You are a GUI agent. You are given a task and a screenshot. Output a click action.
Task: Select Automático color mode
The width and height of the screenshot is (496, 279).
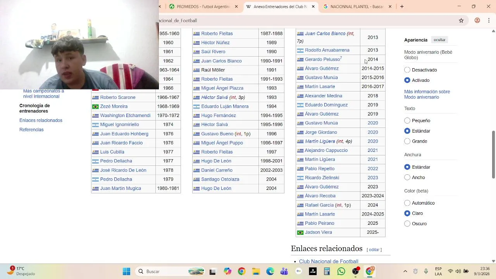[x=407, y=203]
